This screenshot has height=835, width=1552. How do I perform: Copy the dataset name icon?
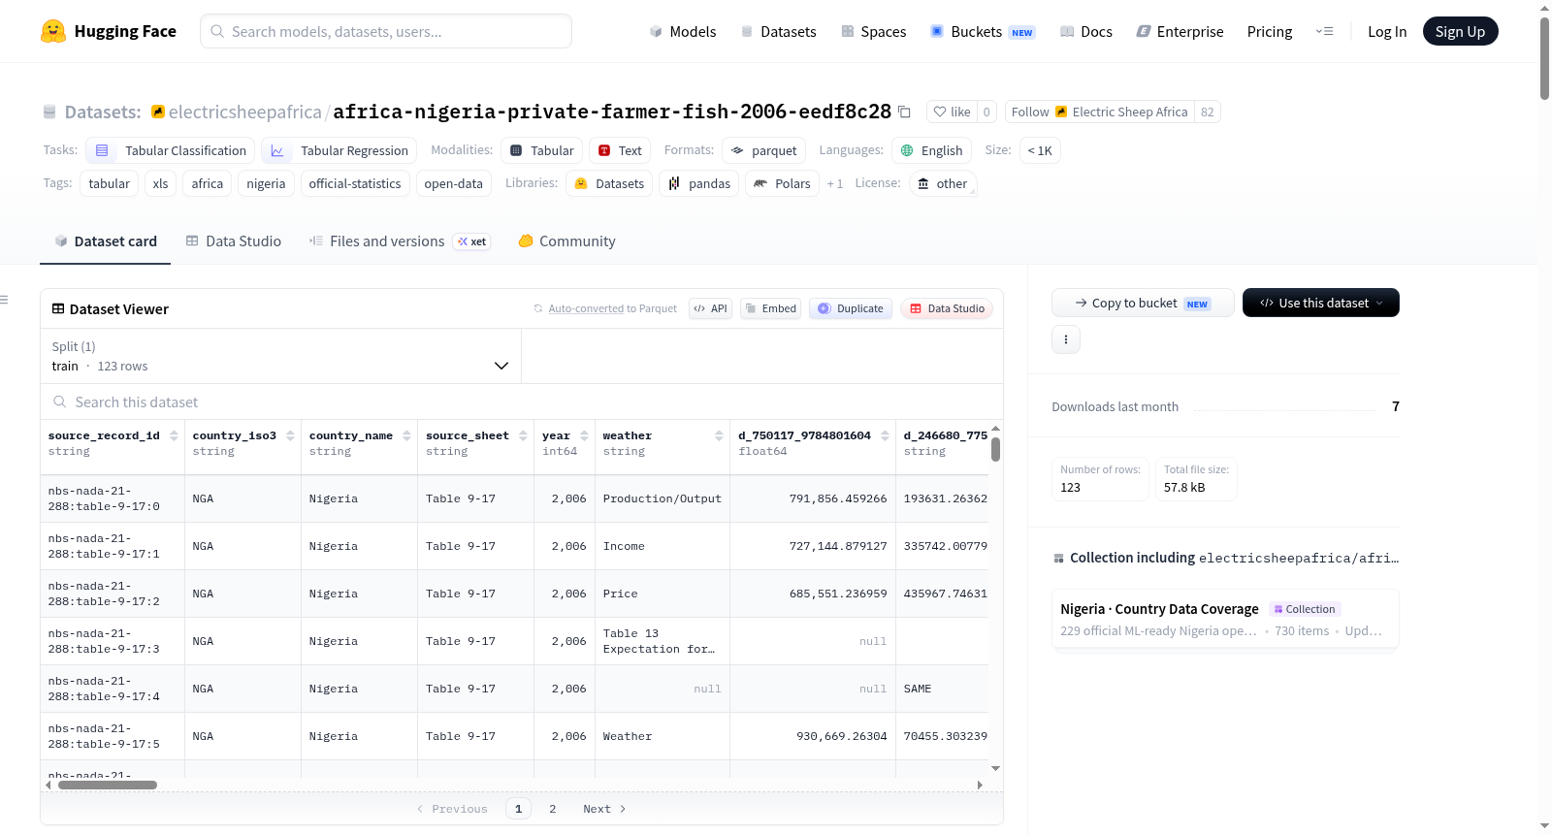coord(904,112)
